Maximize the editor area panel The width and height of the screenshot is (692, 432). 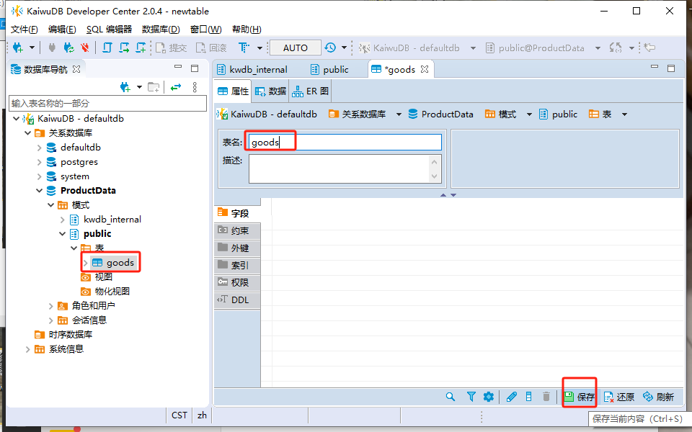pos(671,68)
